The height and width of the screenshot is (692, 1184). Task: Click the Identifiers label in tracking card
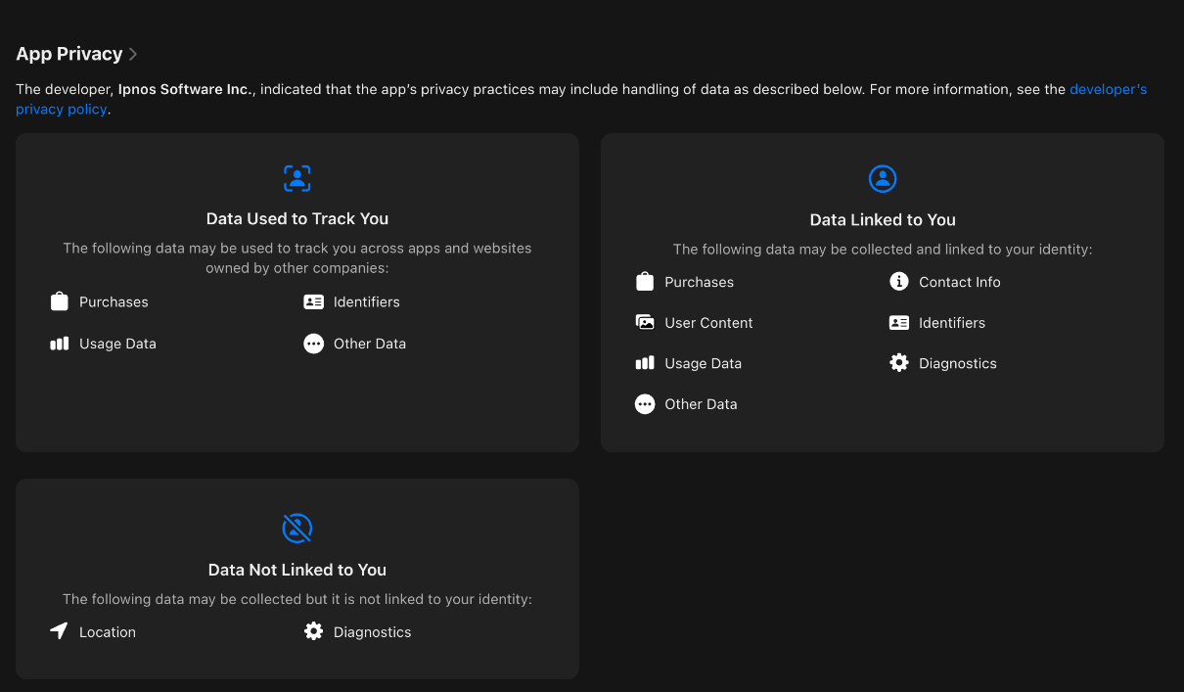[x=367, y=301]
